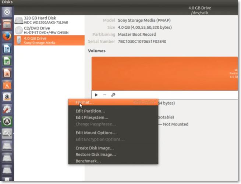This screenshot has width=241, height=184.
Task: Select CD/DVD Drive in device list
Action: pos(49,30)
